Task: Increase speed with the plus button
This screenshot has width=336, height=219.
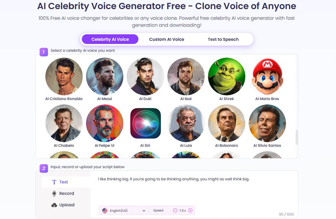Action: click(x=190, y=211)
